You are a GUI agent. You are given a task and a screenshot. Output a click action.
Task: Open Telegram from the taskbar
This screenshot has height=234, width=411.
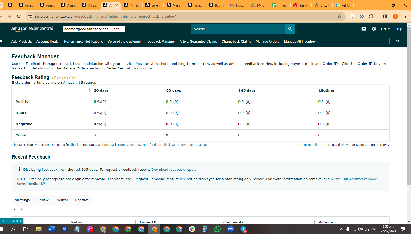pyautogui.click(x=243, y=229)
